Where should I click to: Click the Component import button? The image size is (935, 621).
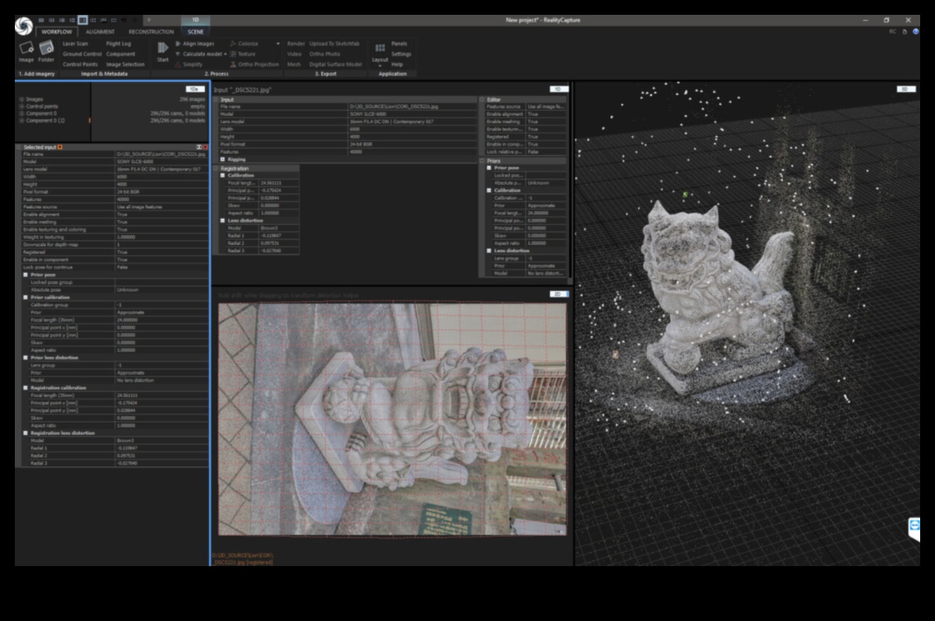point(121,54)
